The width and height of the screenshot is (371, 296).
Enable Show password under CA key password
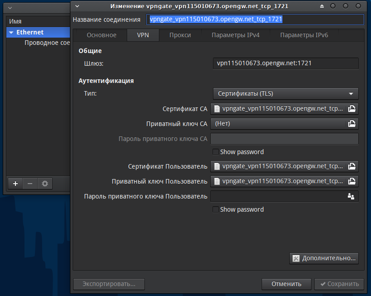pos(216,152)
